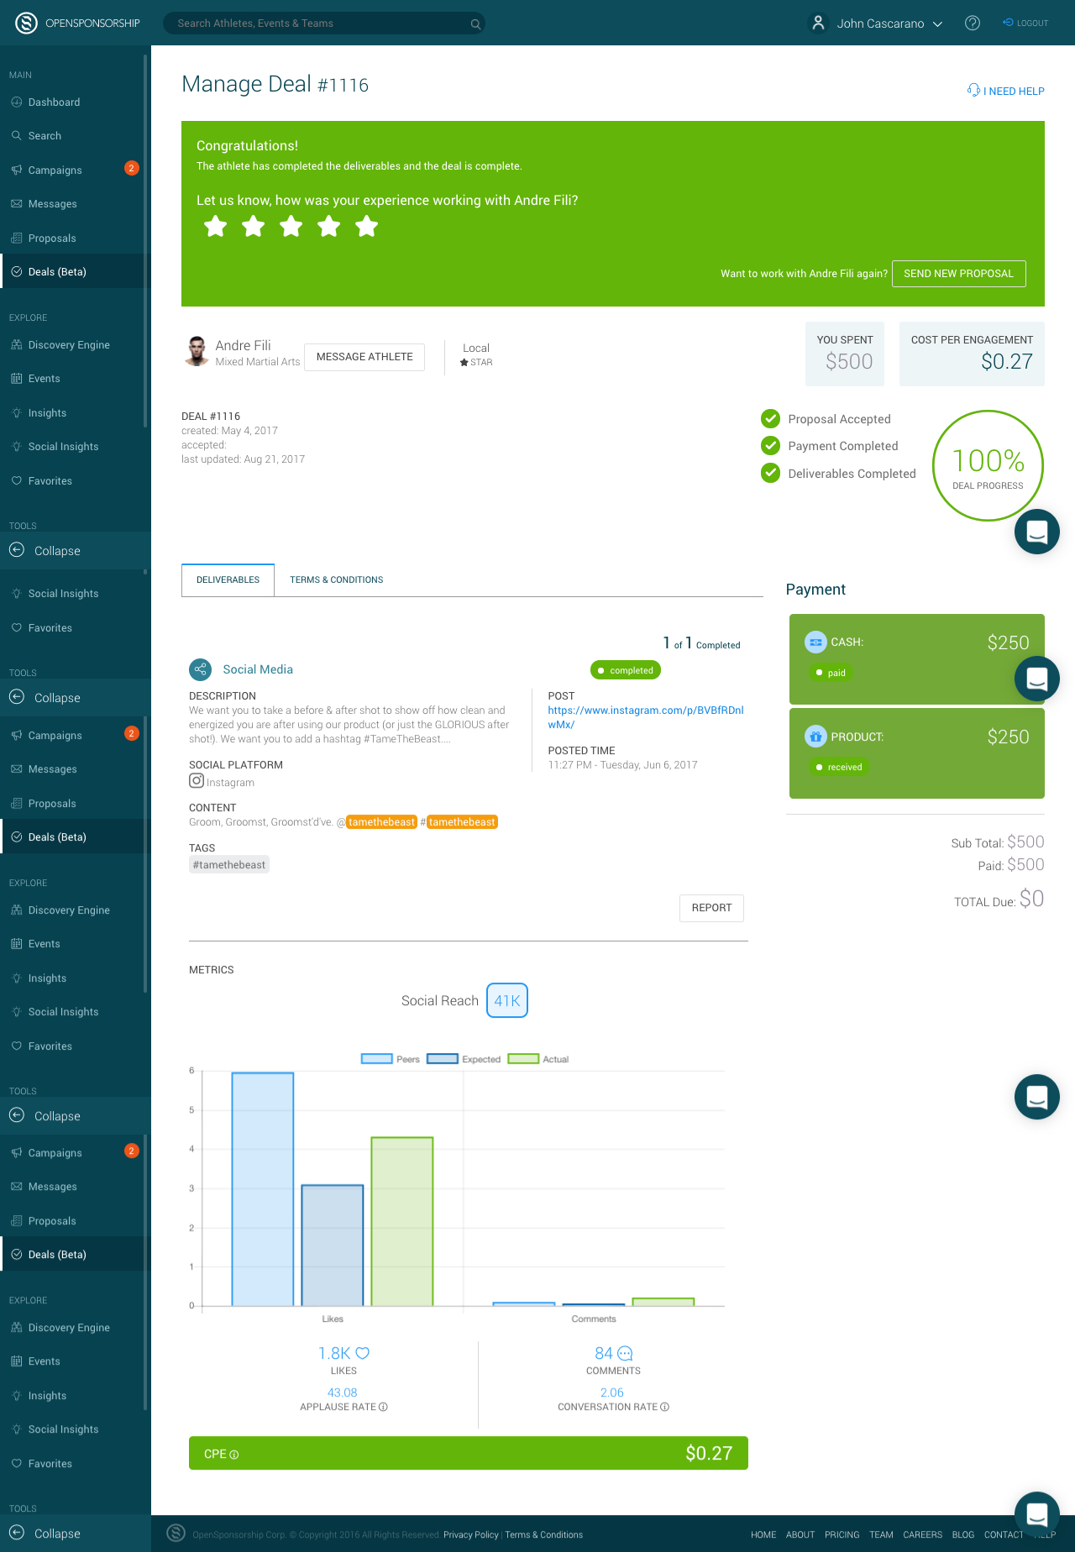Click Andre Fili's avatar photo
Viewport: 1075px width, 1552px height.
197,351
